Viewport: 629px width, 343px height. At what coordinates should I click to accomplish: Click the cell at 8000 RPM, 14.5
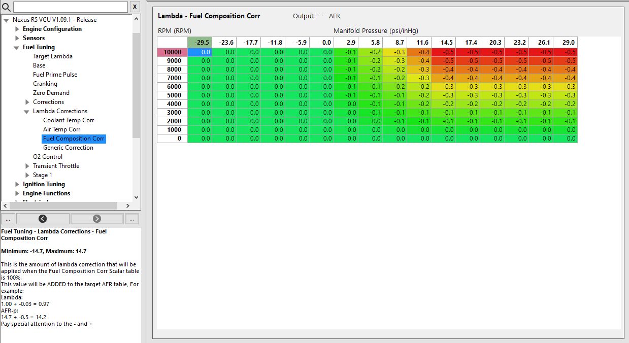click(443, 70)
